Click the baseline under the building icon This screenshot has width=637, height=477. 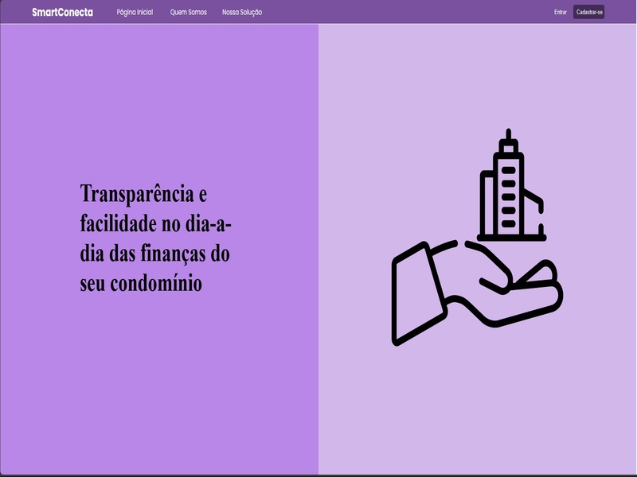click(x=511, y=238)
